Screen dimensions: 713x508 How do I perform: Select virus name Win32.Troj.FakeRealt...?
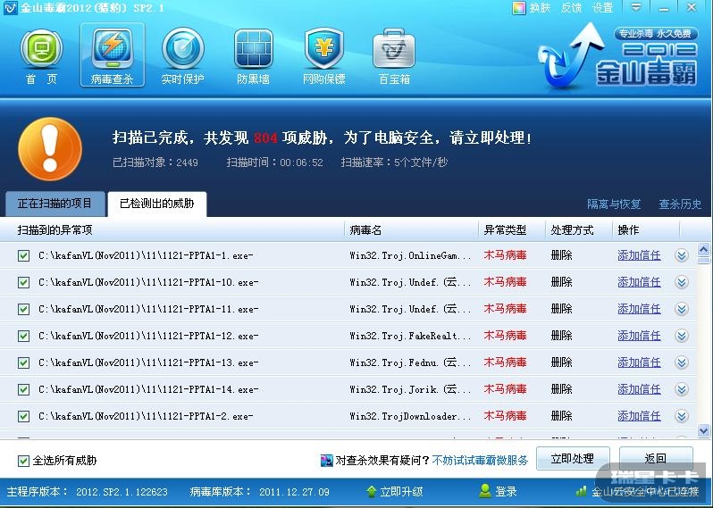point(410,337)
